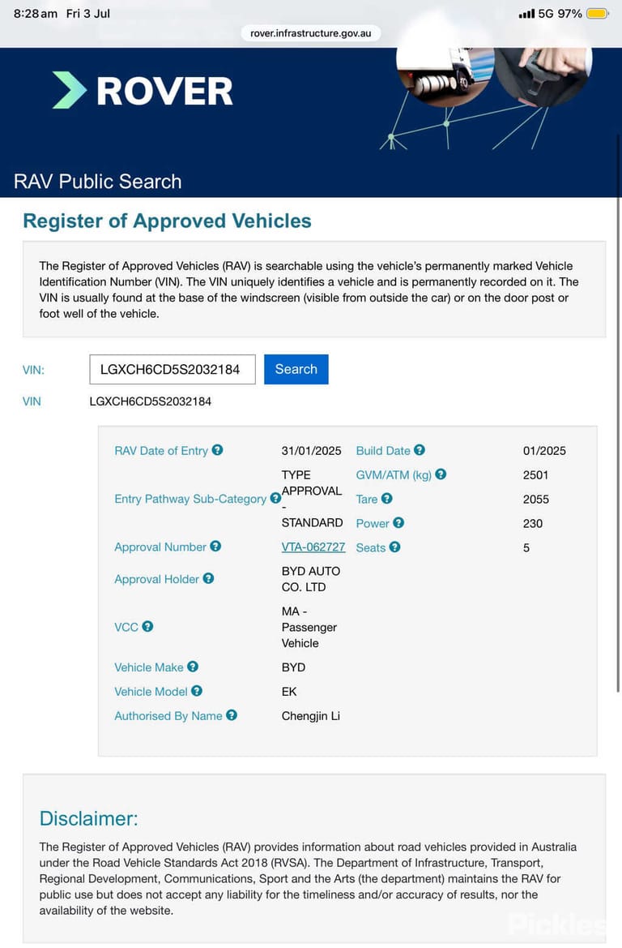Image resolution: width=622 pixels, height=948 pixels.
Task: Click the blue Search button
Action: (296, 370)
